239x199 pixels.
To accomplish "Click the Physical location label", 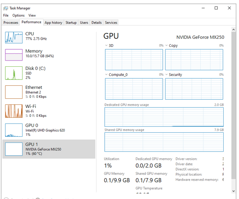I will click(x=189, y=175).
